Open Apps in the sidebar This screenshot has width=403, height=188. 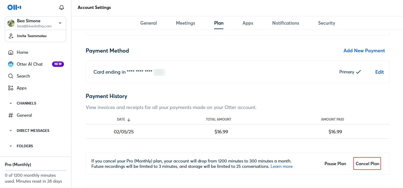point(22,88)
